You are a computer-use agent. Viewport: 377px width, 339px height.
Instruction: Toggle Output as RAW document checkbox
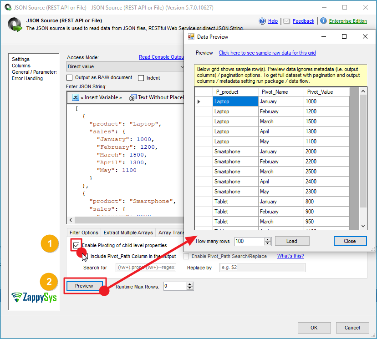(70, 78)
